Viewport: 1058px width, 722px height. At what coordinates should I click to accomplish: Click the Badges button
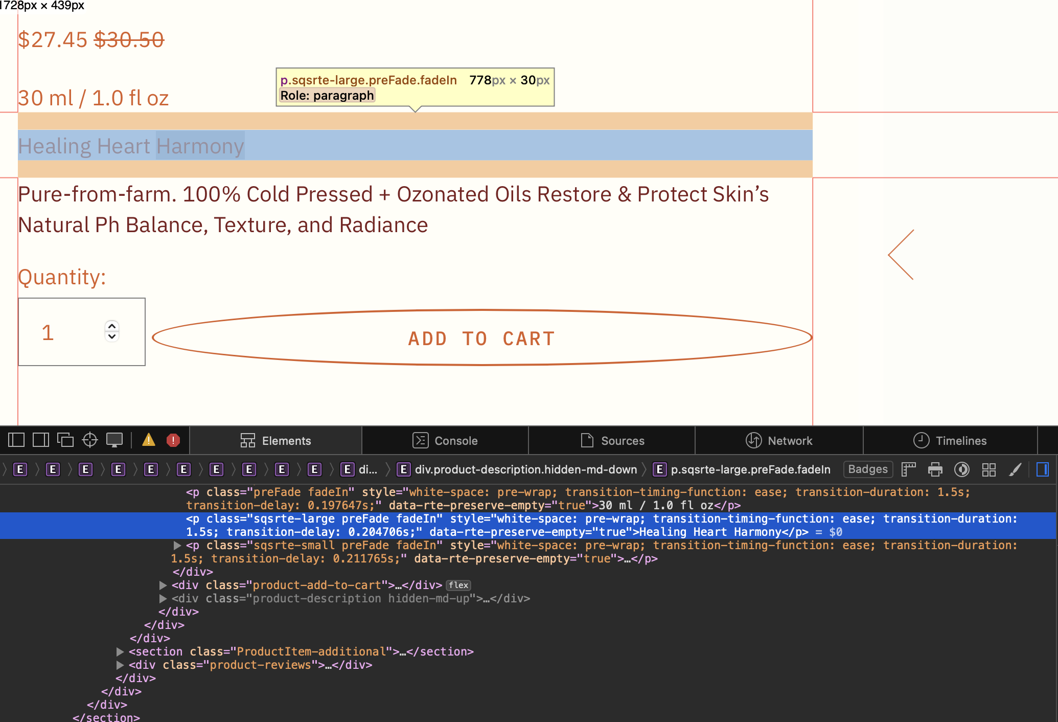click(x=868, y=469)
